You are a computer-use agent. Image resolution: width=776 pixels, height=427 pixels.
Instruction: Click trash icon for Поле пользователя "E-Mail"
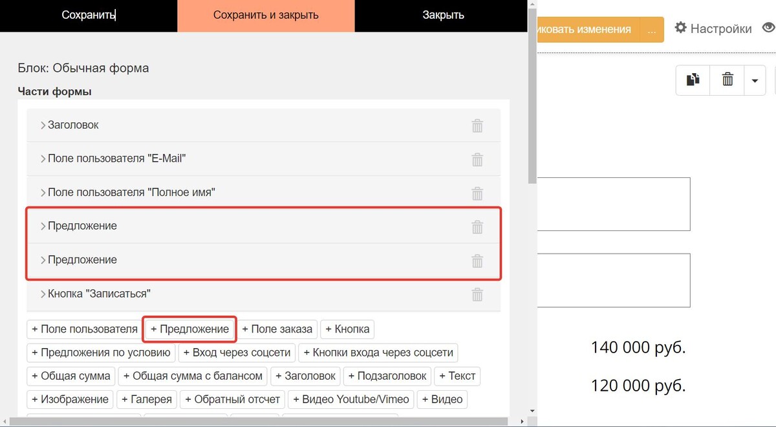(477, 159)
